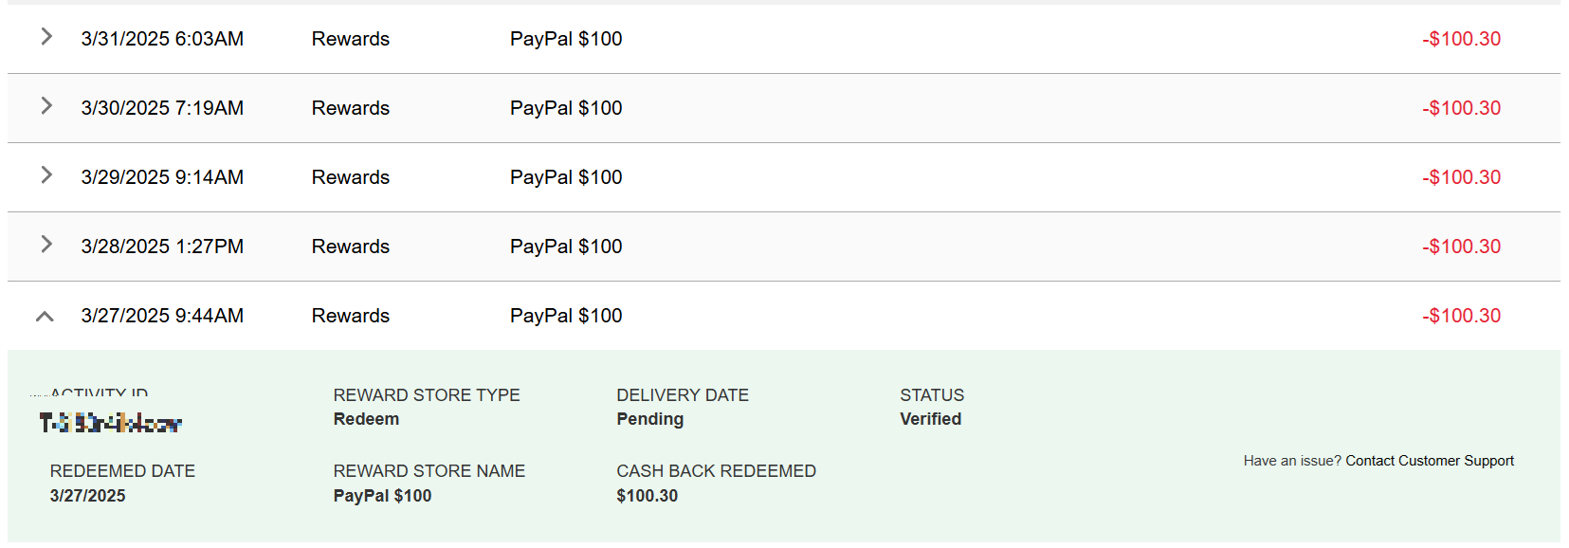Select the -$100.30 amount on 3/31 row
The height and width of the screenshot is (548, 1569).
[x=1461, y=39]
